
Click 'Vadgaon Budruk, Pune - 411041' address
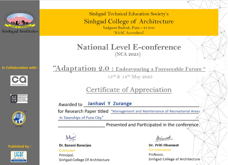click(x=129, y=28)
